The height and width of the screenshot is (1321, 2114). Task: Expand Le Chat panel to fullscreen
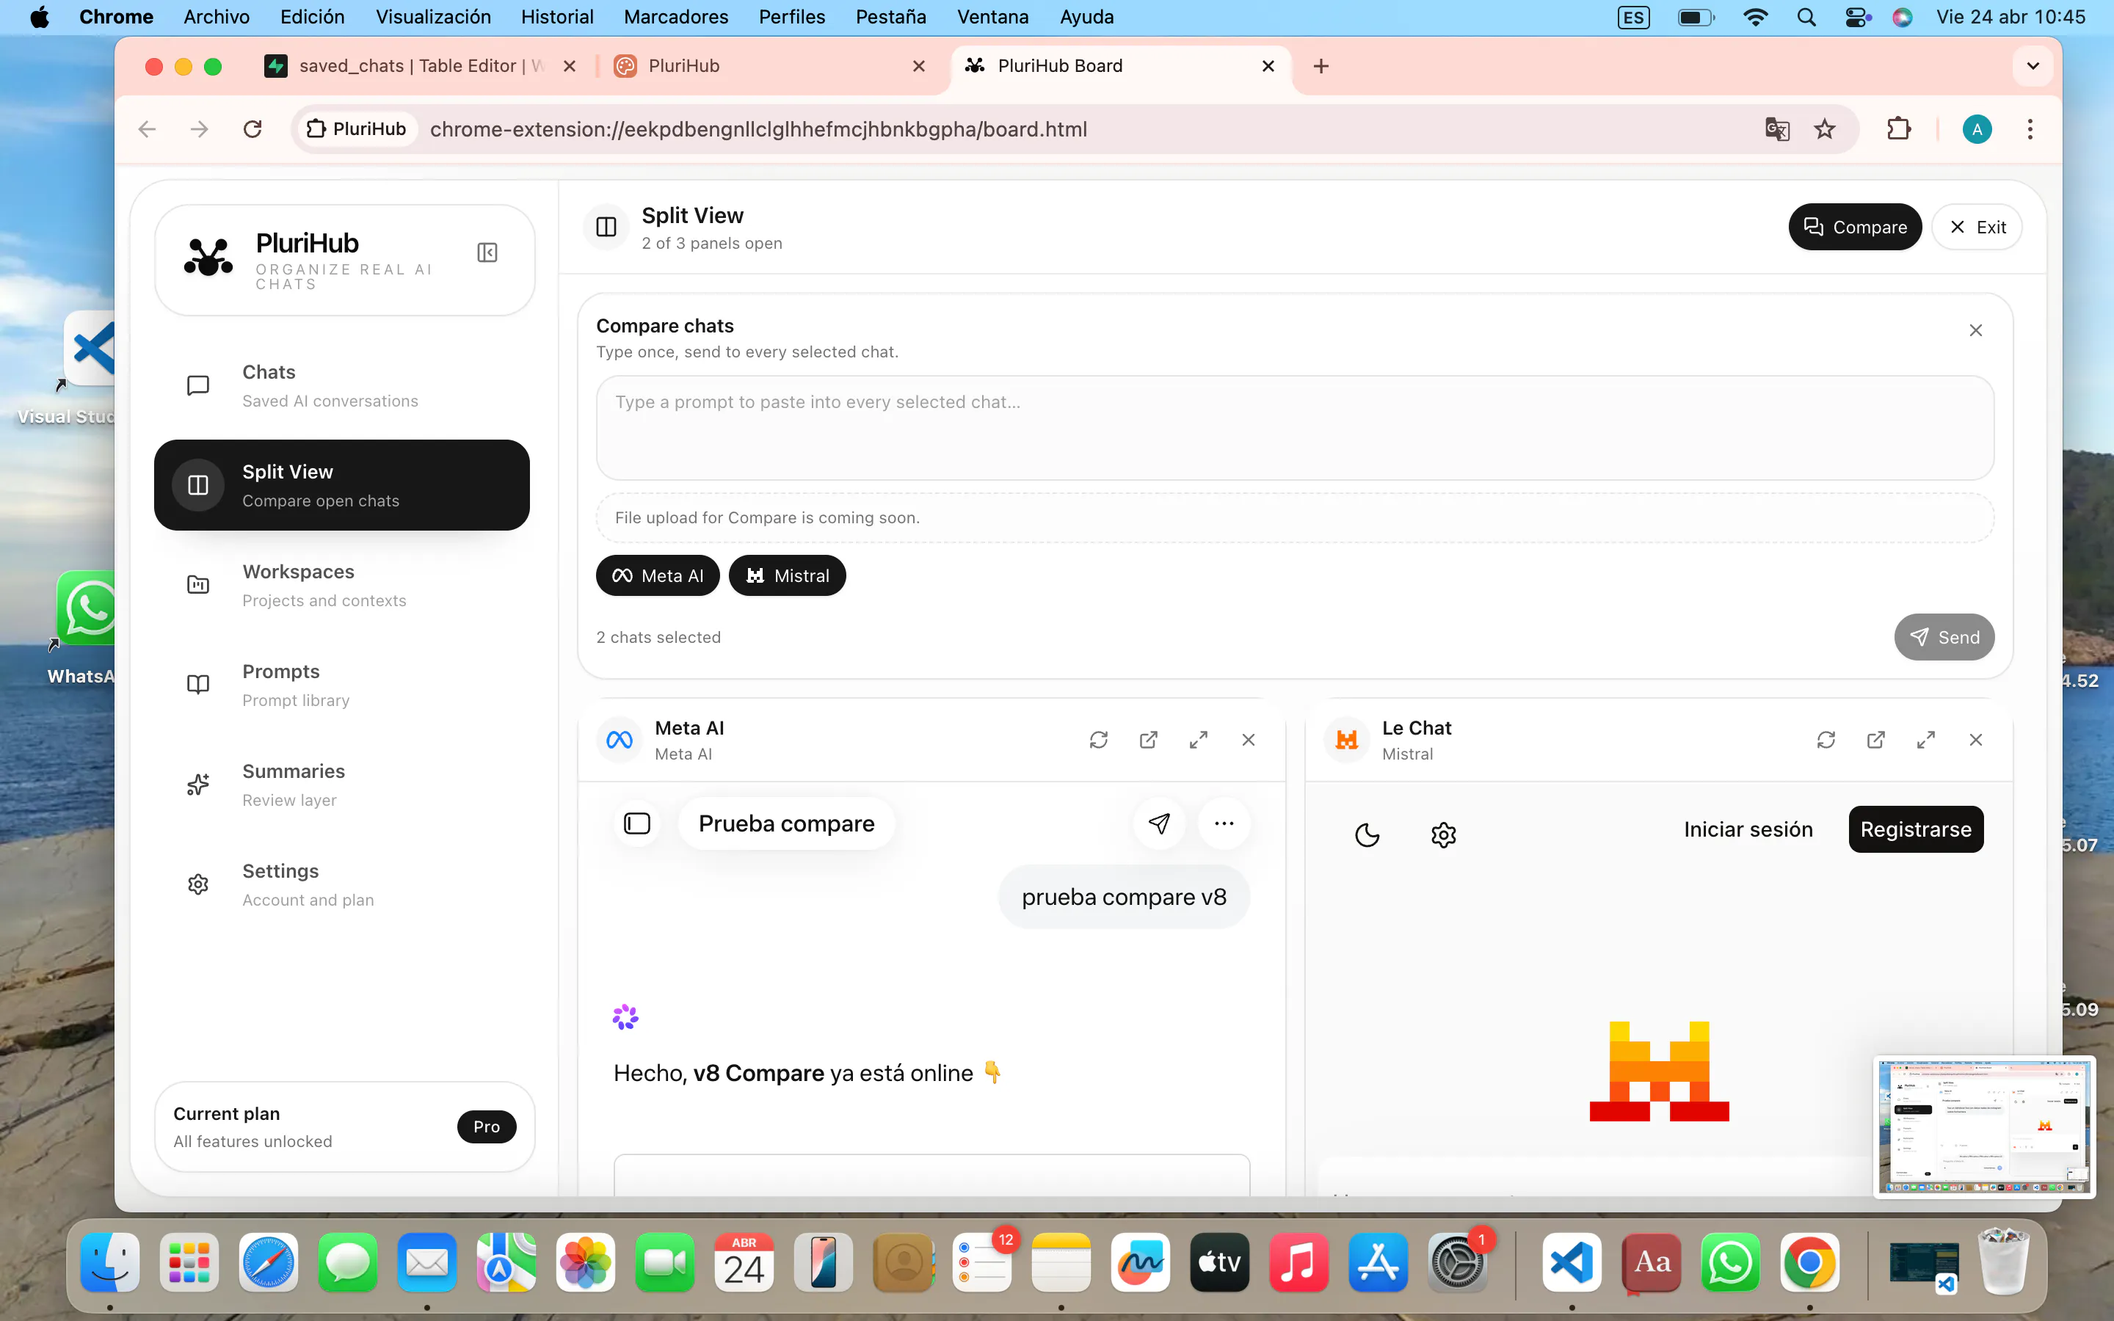(x=1925, y=740)
